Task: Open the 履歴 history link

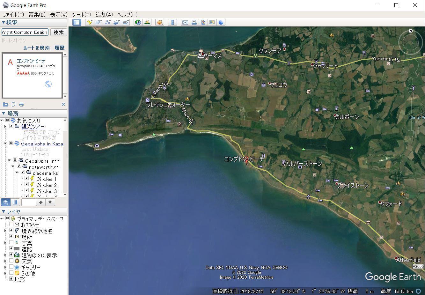Action: (60, 48)
